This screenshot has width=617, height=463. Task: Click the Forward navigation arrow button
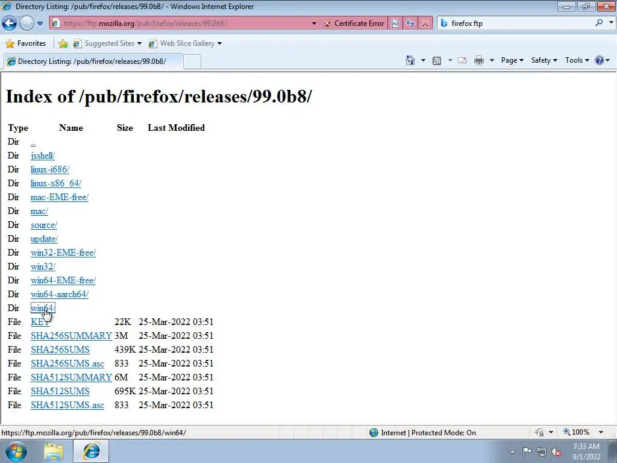27,24
